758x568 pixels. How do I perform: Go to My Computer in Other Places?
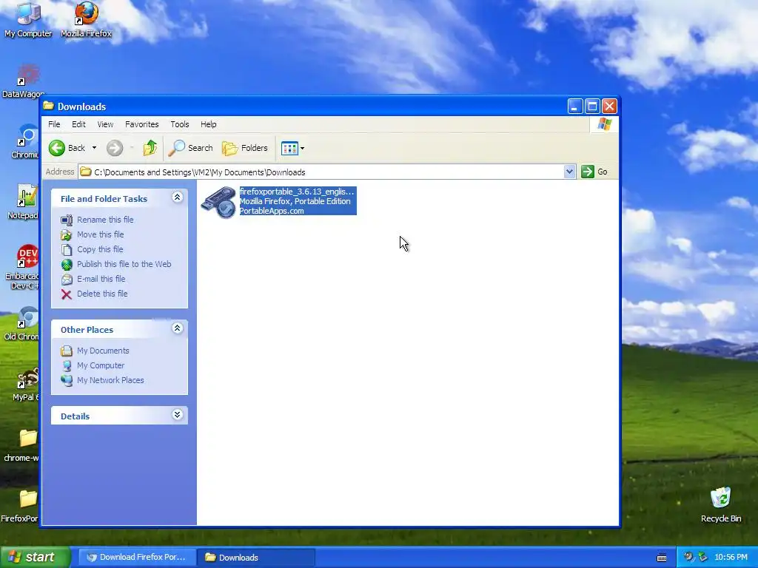[x=101, y=365]
